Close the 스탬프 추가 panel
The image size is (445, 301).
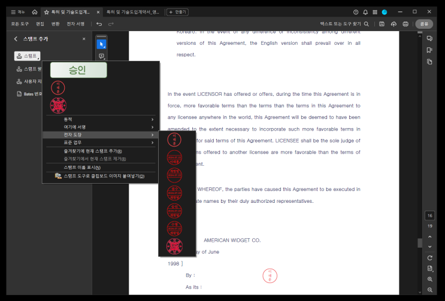click(x=84, y=39)
